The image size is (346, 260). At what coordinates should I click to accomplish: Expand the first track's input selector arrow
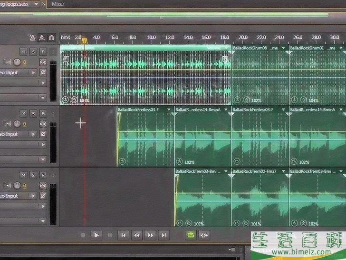pyautogui.click(x=33, y=72)
